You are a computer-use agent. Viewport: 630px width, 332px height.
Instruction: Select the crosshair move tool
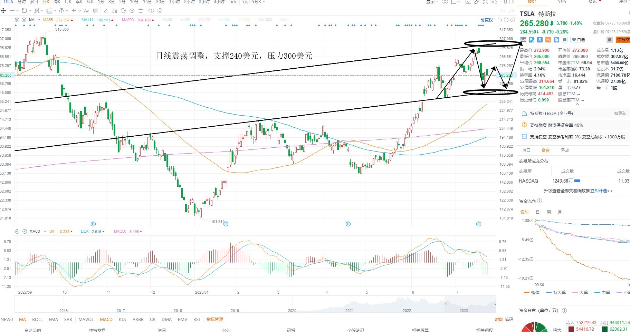coord(3,11)
